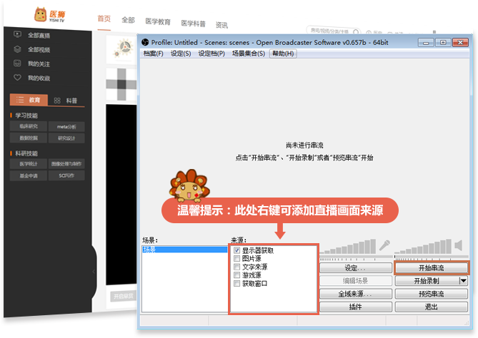Click the 医学统计 tag
The image size is (478, 338).
point(29,164)
